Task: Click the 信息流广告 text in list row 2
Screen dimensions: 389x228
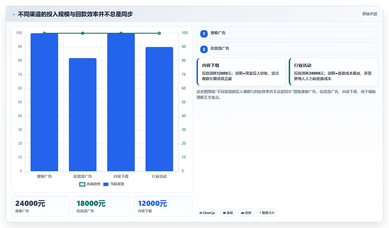Action: pos(220,48)
